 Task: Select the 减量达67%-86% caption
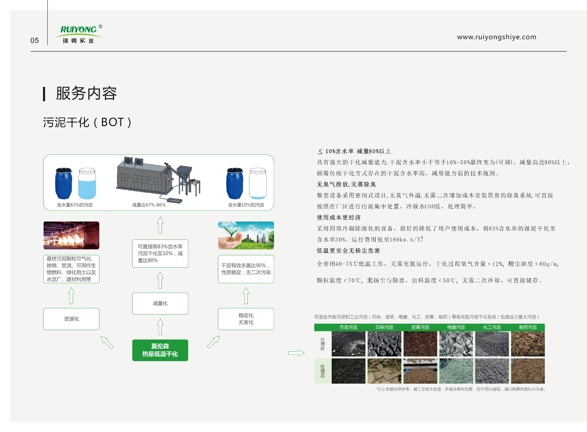pos(149,205)
